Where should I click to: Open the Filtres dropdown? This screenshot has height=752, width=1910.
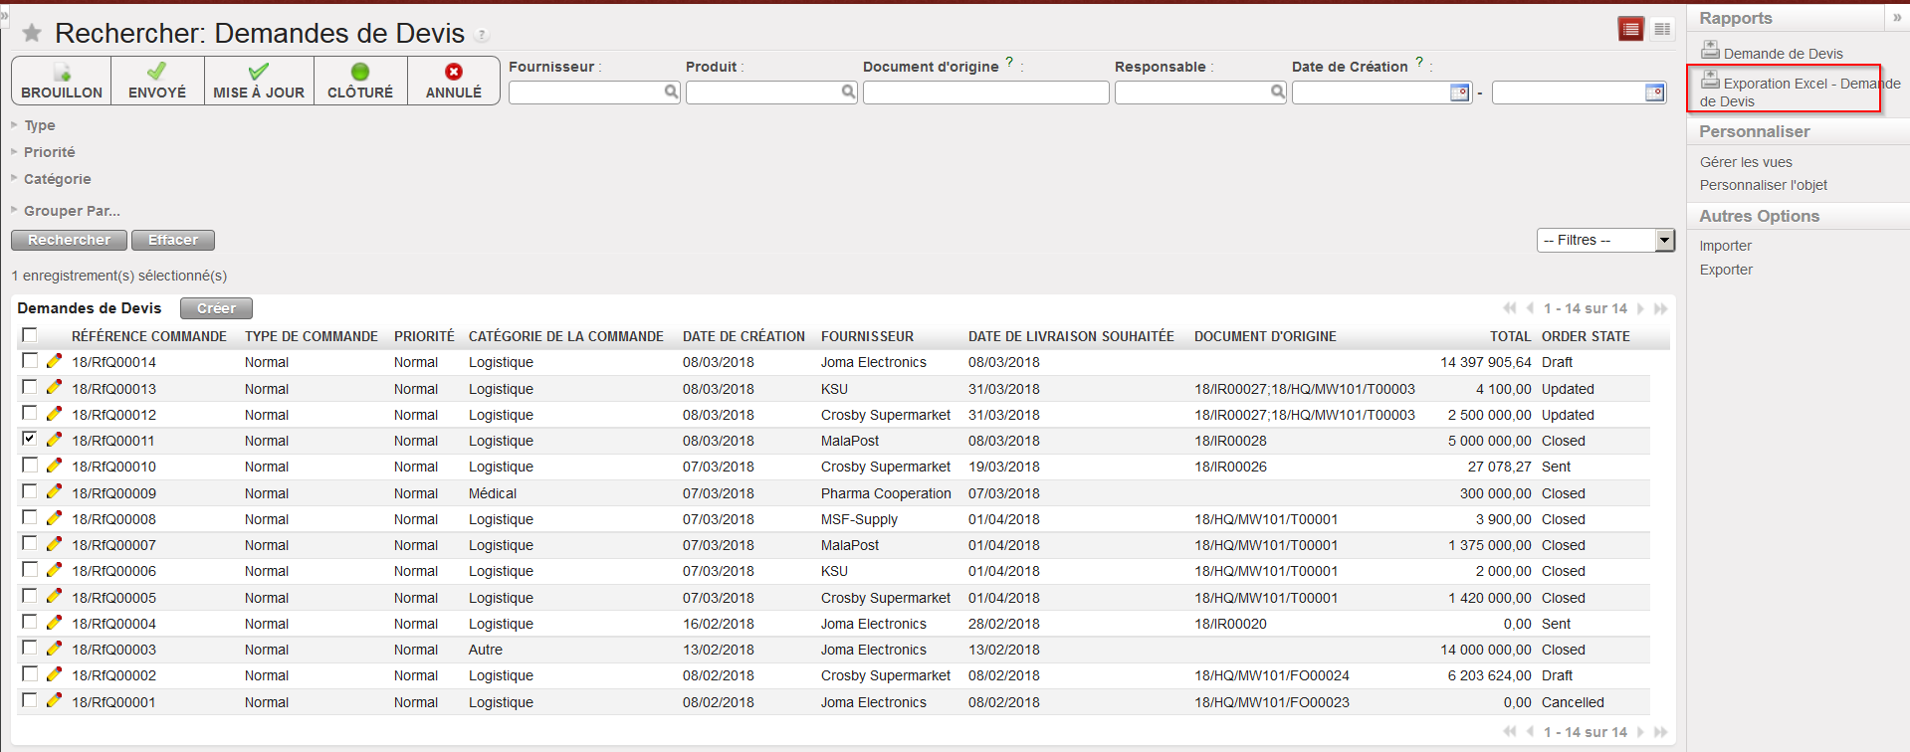coord(1605,240)
